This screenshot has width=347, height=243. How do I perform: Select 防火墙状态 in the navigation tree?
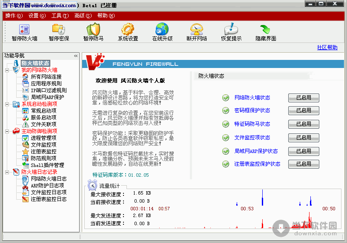click(35, 63)
